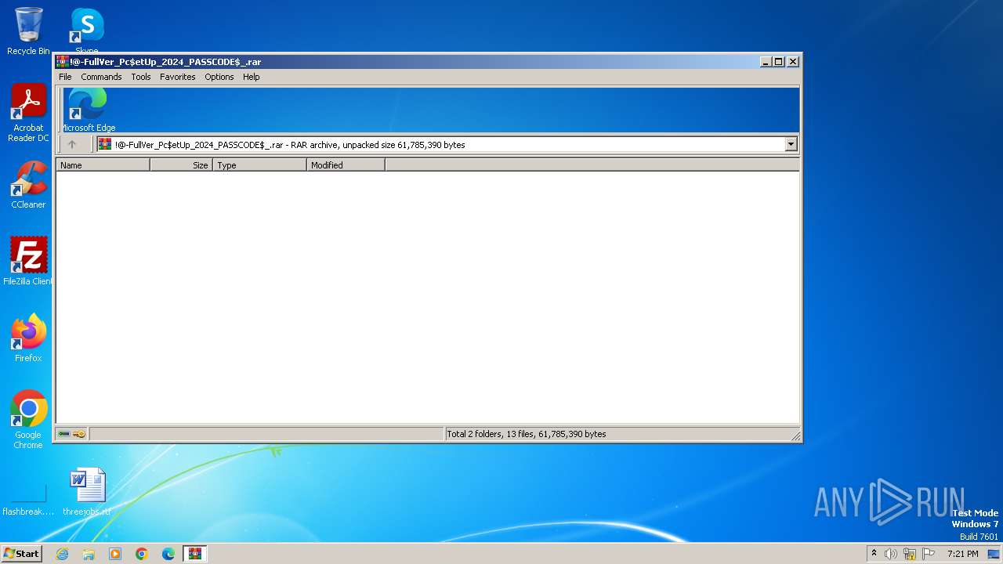The height and width of the screenshot is (564, 1003).
Task: Open the Commands menu
Action: (x=101, y=77)
